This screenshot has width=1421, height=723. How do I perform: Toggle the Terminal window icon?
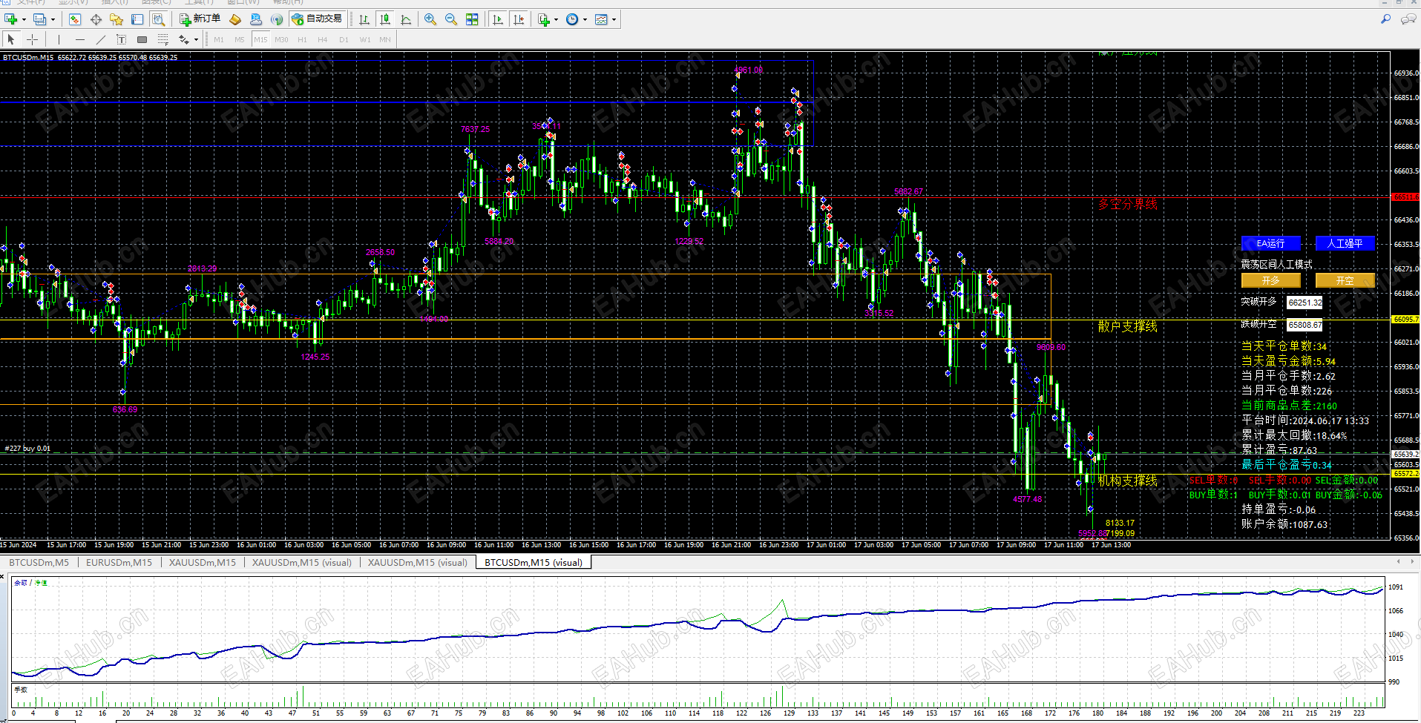137,19
